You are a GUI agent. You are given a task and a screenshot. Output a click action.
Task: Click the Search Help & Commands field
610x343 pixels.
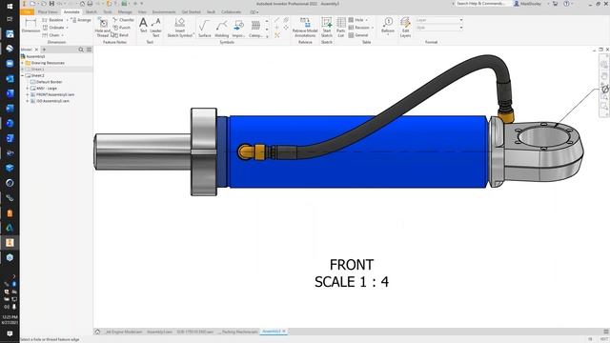(x=480, y=4)
